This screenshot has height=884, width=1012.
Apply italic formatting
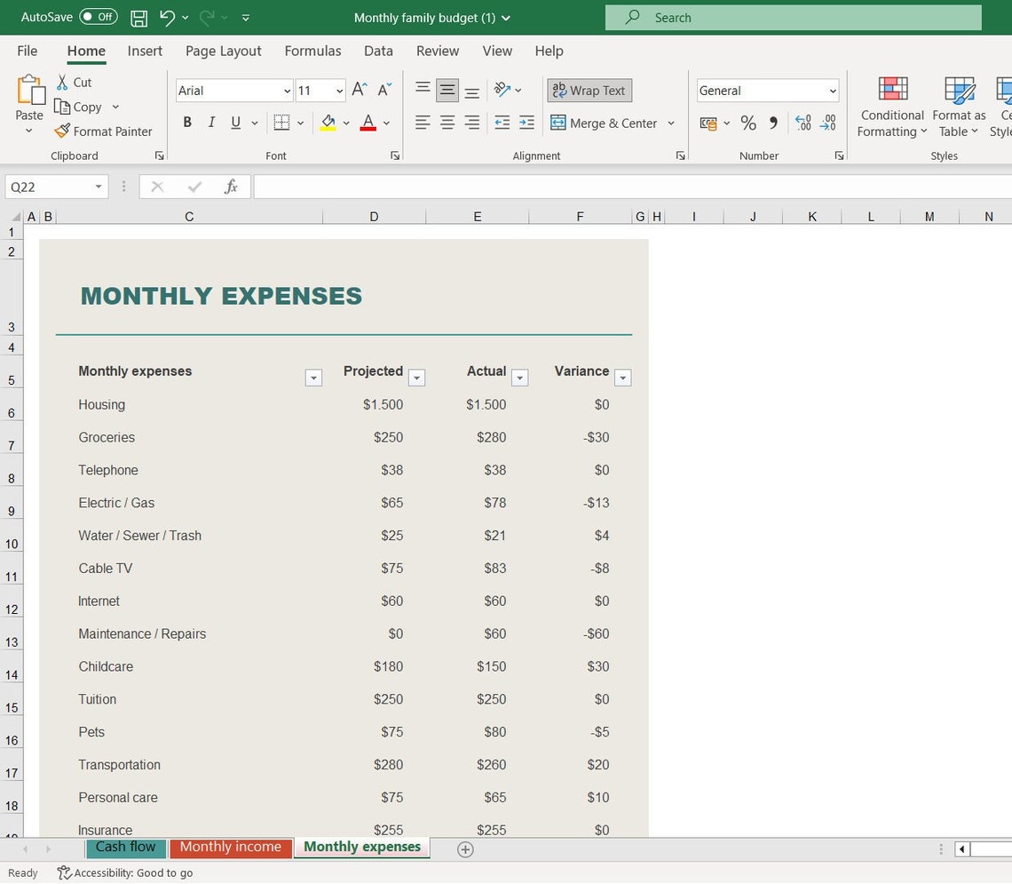click(x=212, y=122)
